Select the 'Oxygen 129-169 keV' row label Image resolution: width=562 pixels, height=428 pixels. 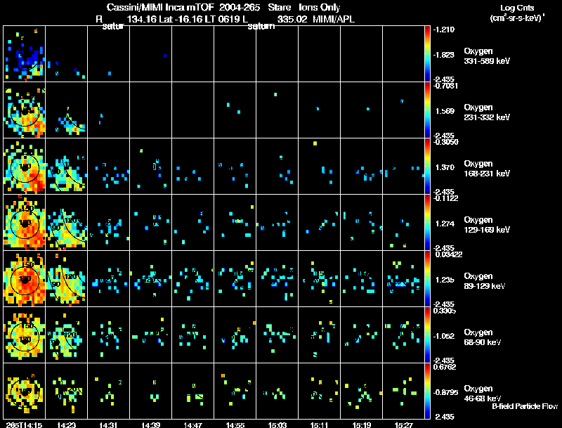[x=487, y=225]
